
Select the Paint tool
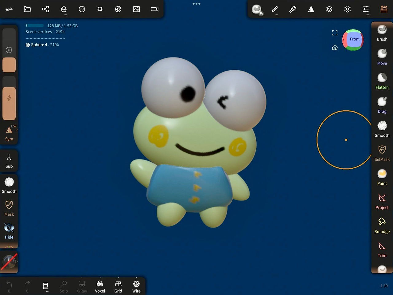pyautogui.click(x=382, y=177)
